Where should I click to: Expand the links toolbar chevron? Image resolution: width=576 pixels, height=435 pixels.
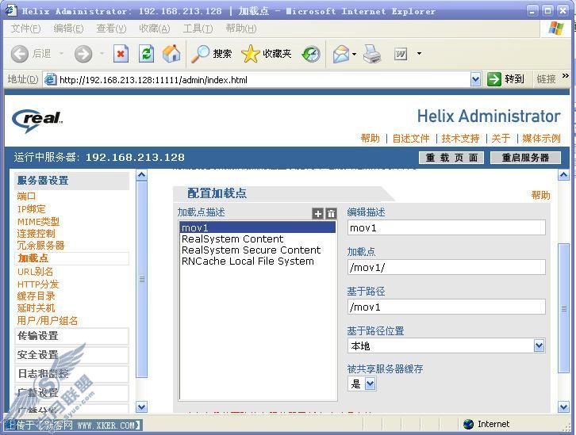(x=566, y=75)
